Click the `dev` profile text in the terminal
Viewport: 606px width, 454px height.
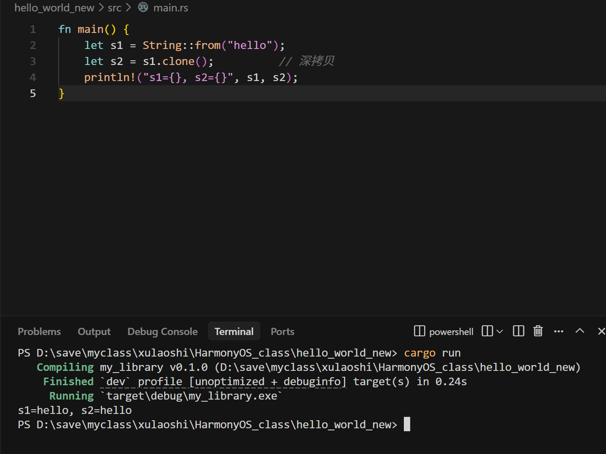click(x=141, y=382)
